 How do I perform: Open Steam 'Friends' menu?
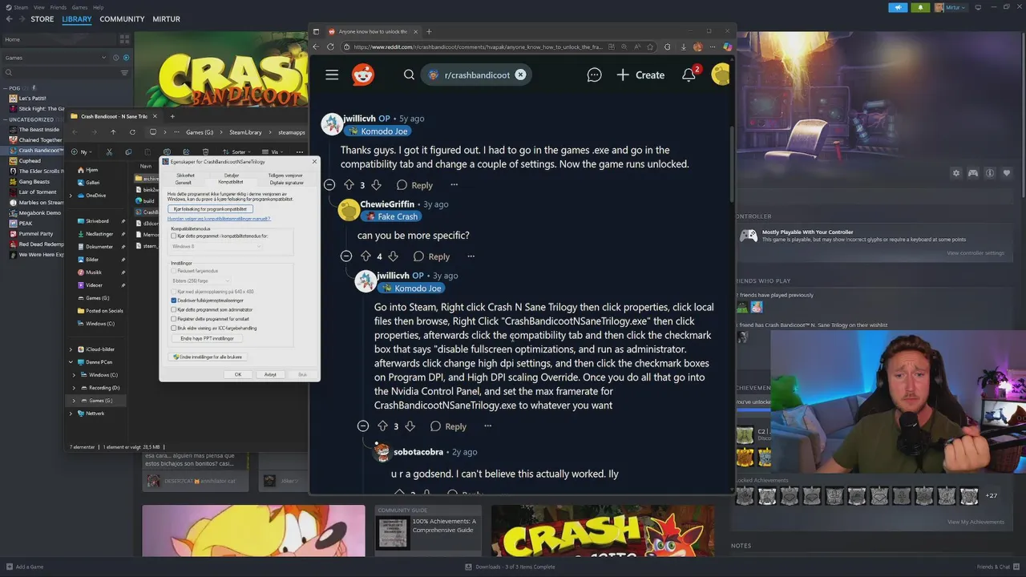point(59,7)
